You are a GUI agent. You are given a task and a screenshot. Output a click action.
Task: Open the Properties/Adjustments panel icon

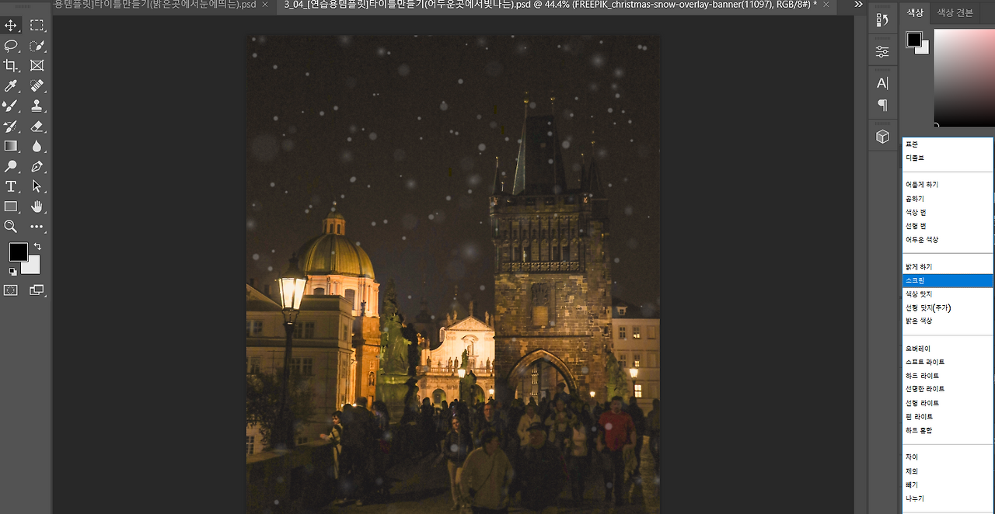882,51
